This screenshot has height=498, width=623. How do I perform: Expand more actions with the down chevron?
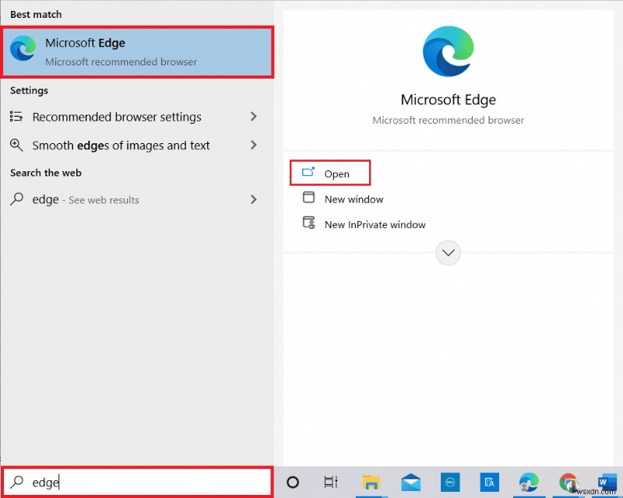(449, 253)
